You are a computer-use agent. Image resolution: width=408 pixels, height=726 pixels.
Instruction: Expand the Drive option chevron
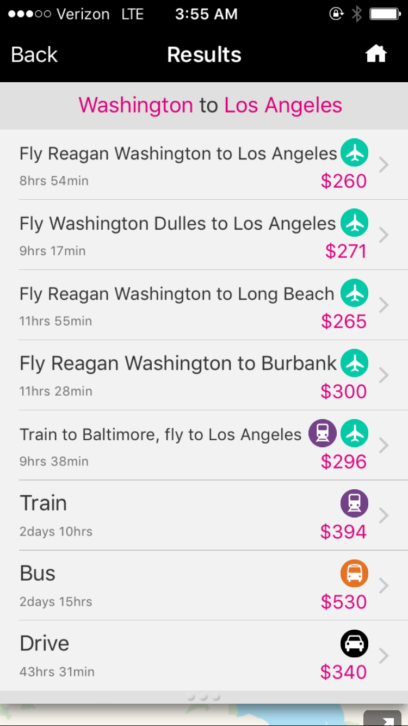coord(384,656)
